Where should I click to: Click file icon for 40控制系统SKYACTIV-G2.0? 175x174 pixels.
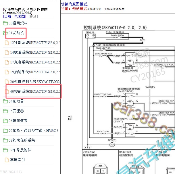tap(7, 92)
